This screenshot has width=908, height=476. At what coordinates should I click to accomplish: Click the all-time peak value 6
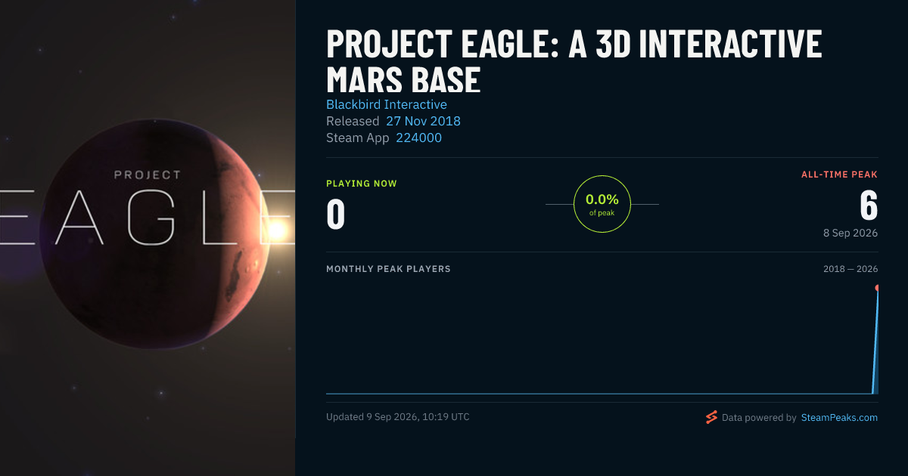pos(869,205)
